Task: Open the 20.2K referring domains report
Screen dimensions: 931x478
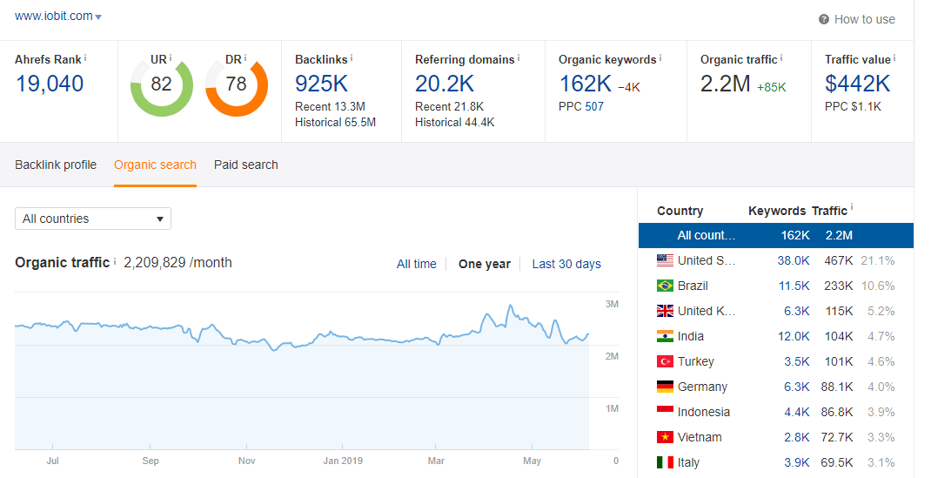Action: pos(445,84)
